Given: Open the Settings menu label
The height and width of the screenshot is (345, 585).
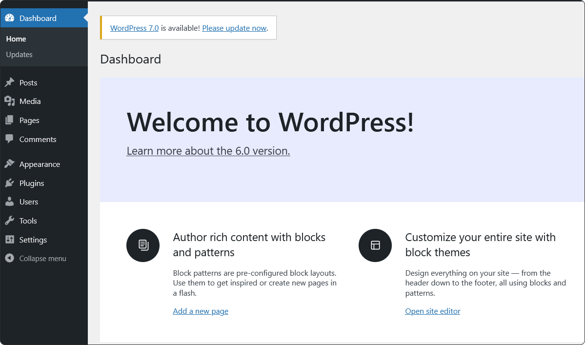Looking at the screenshot, I should [x=33, y=240].
